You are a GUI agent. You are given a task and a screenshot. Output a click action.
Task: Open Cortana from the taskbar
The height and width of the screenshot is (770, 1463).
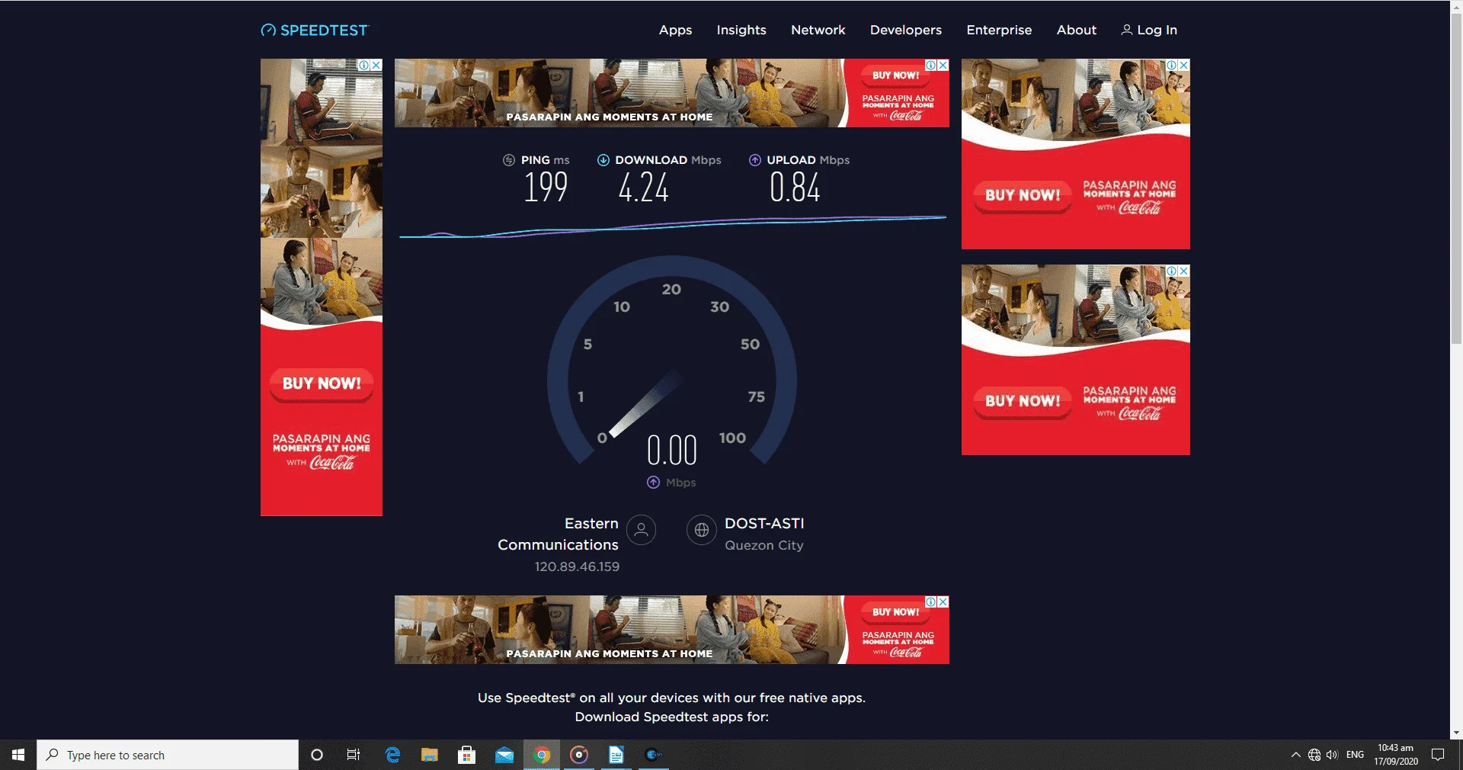[x=317, y=755]
